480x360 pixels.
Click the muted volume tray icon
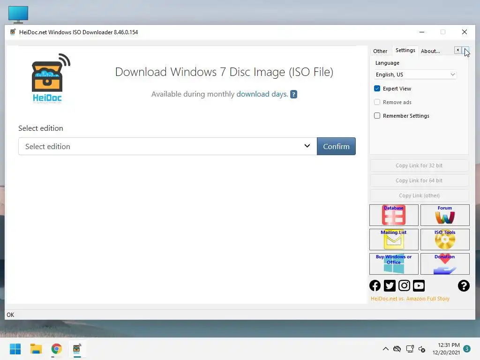(x=422, y=349)
